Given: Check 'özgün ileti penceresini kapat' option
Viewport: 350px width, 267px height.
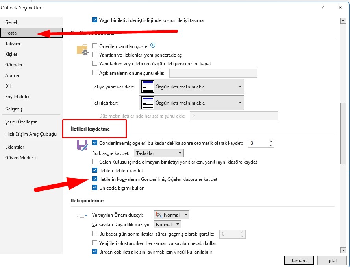Looking at the screenshot, I should tap(94, 63).
